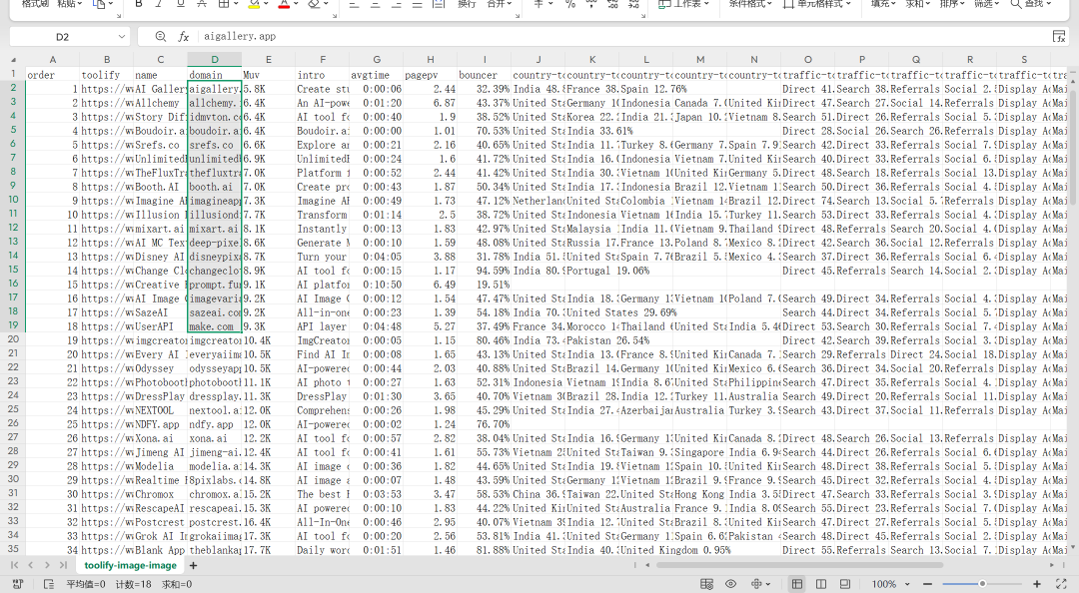1079x593 pixels.
Task: Toggle eye protection mode icon
Action: (730, 584)
